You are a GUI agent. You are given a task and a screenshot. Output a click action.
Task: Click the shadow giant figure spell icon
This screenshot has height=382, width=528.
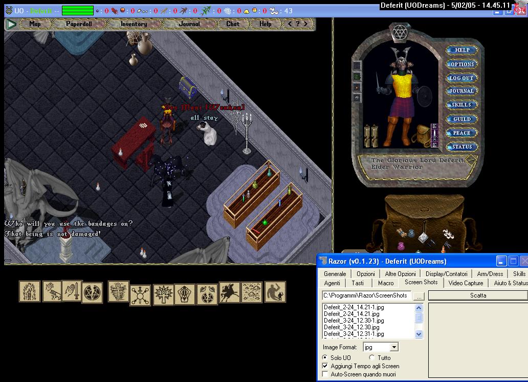tap(275, 292)
